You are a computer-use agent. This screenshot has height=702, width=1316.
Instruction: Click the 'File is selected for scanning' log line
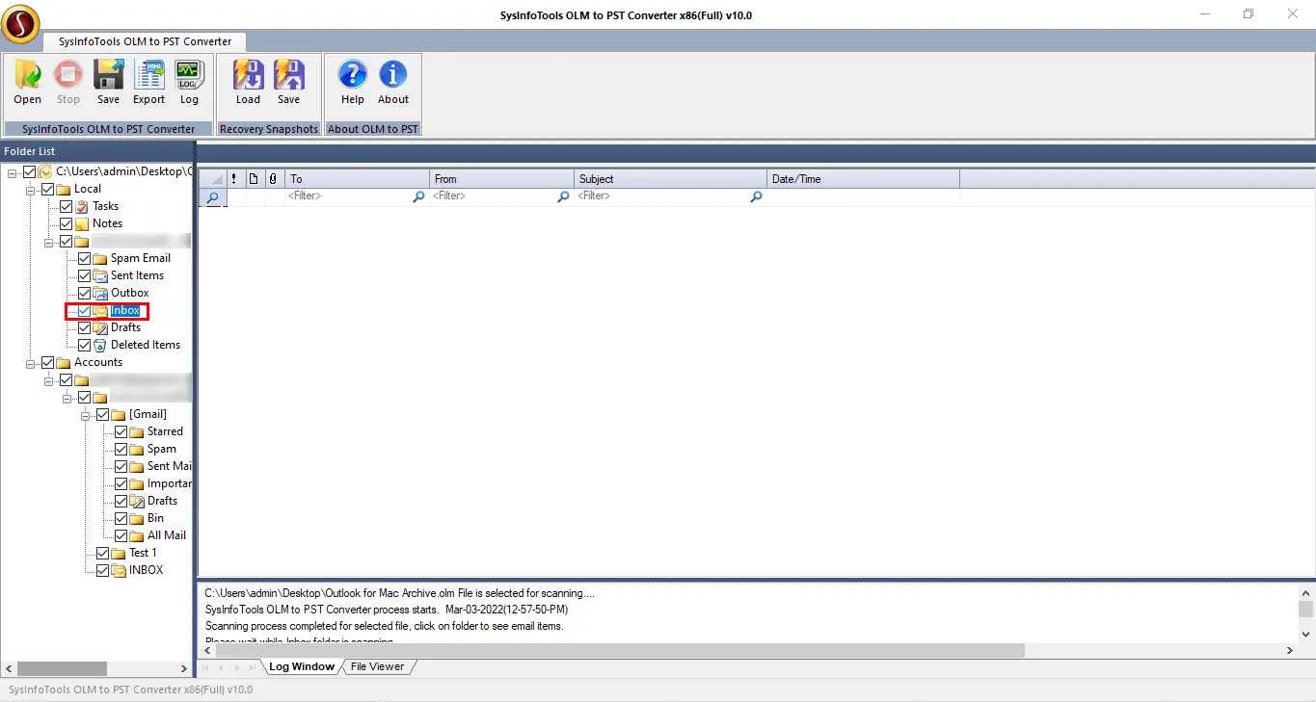[x=400, y=593]
